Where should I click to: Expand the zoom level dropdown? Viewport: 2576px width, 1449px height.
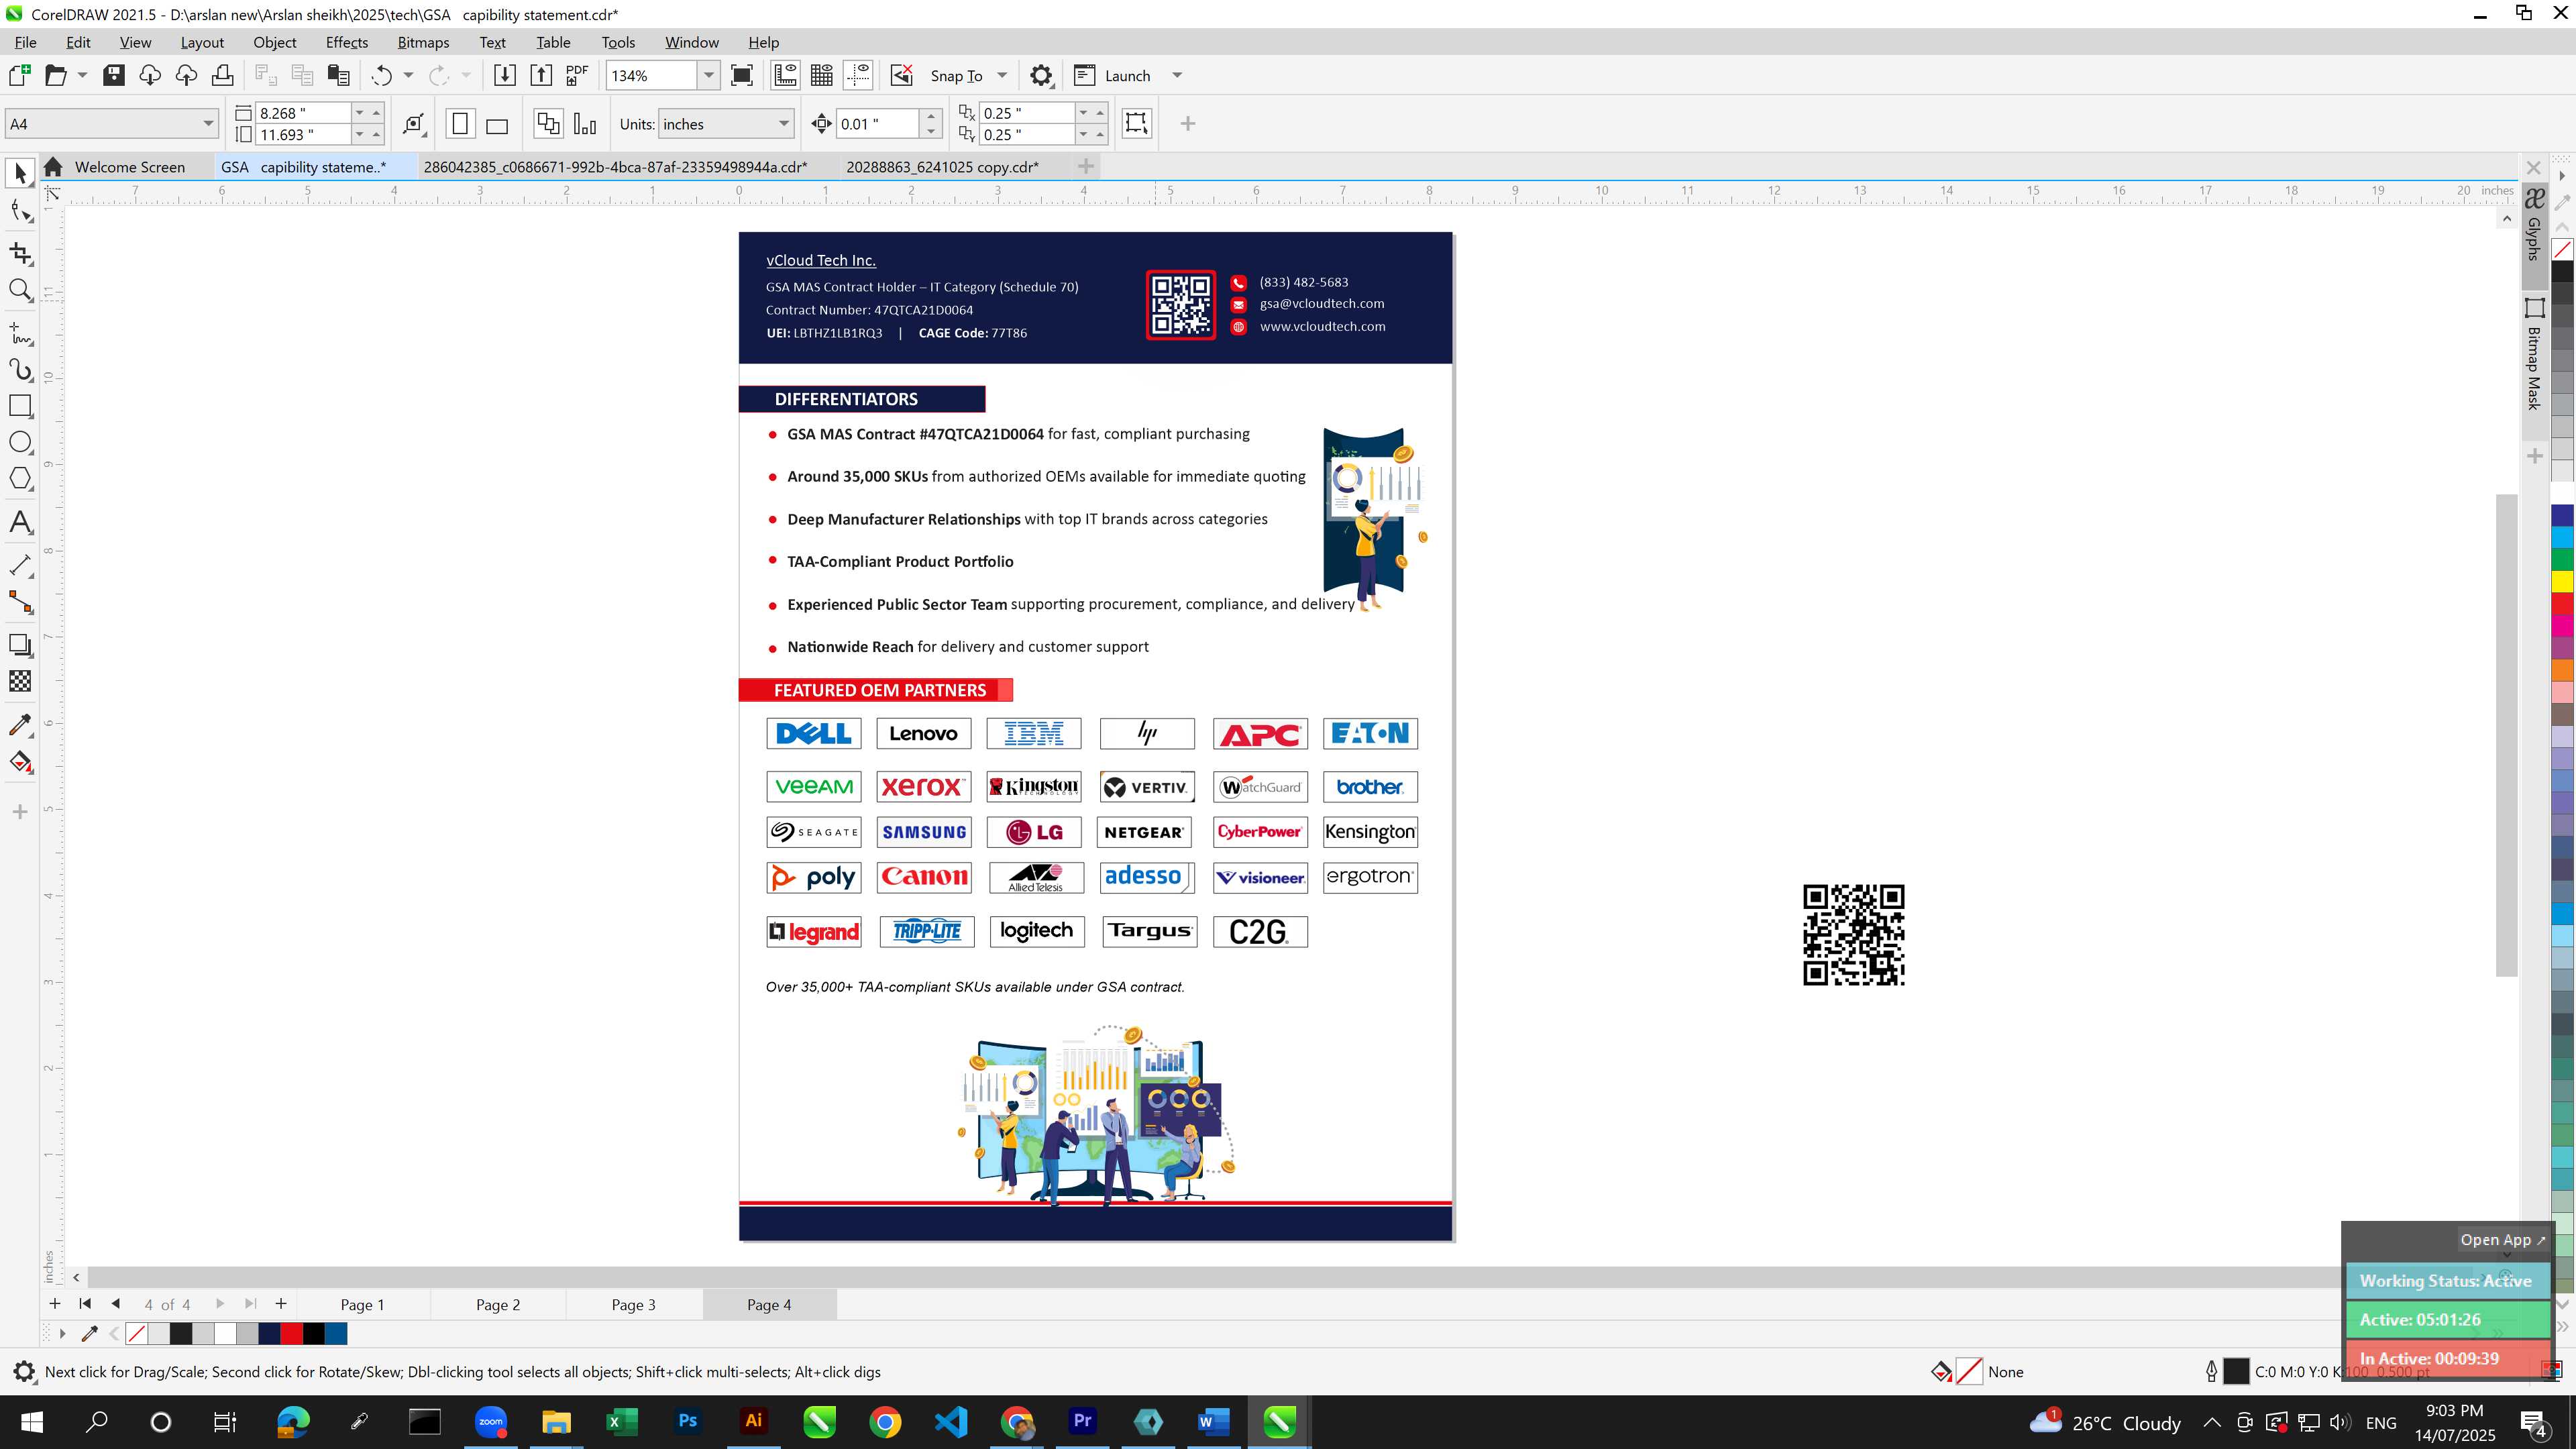pos(708,76)
